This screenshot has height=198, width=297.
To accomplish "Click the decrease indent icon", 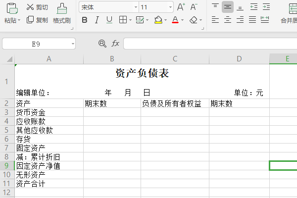I will pos(252,7).
